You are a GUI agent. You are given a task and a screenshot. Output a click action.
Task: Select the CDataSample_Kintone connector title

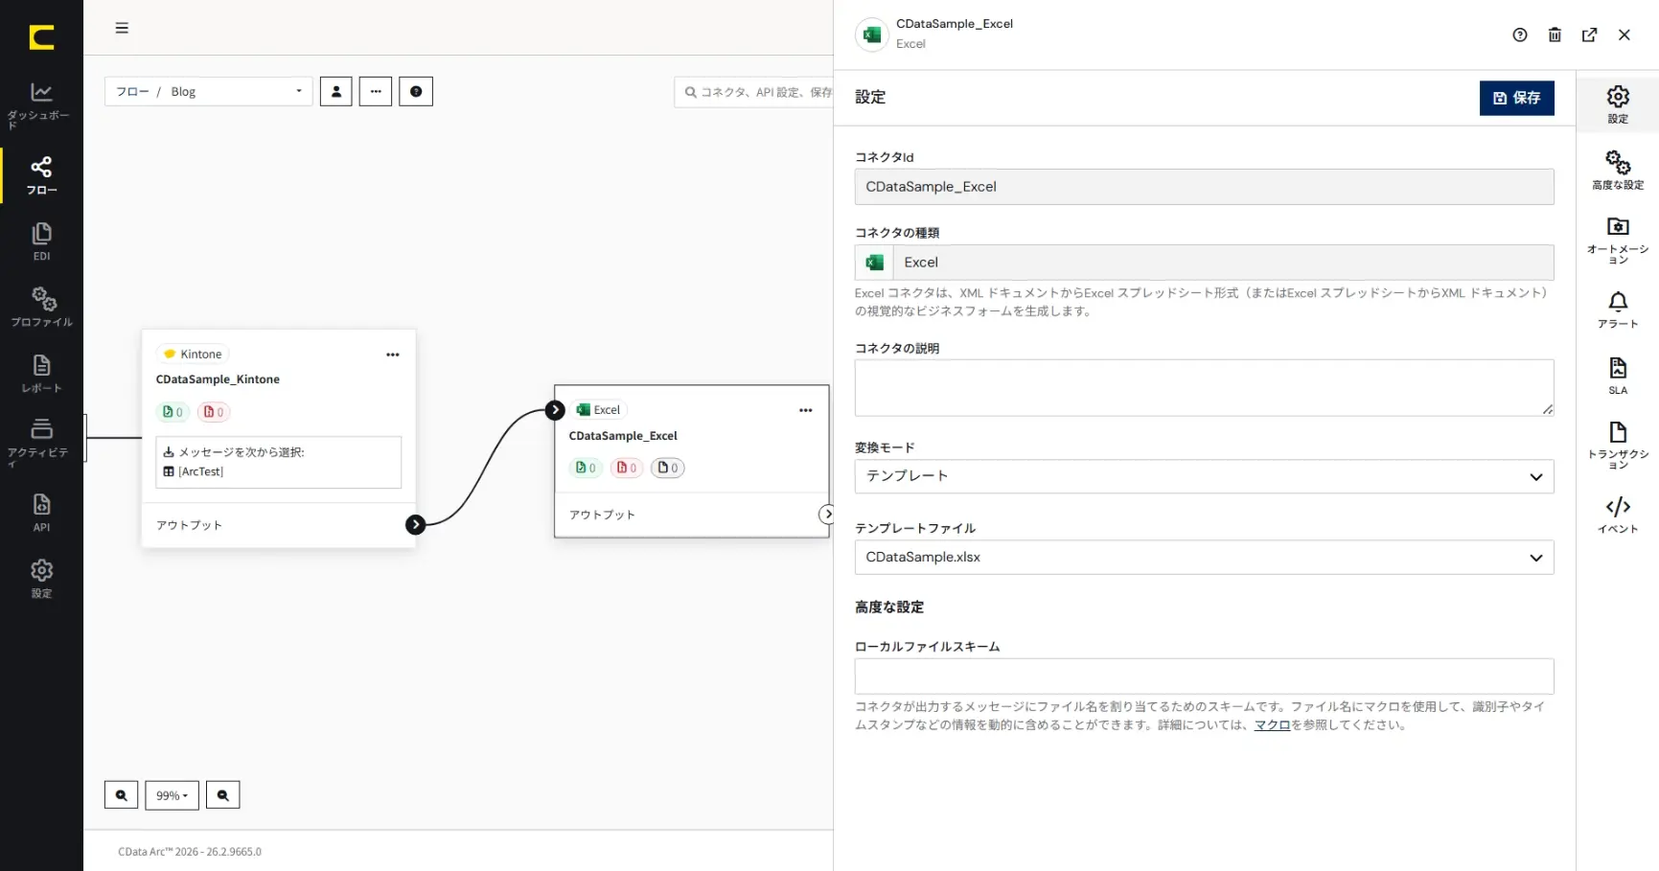click(x=218, y=379)
